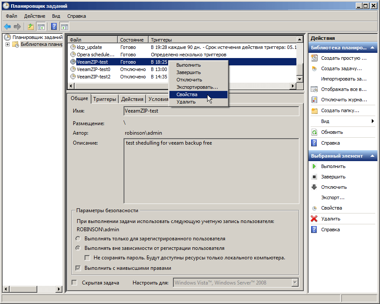The height and width of the screenshot is (304, 380).
Task: Click 'Импортировать задачу' in actions pane
Action: (344, 79)
